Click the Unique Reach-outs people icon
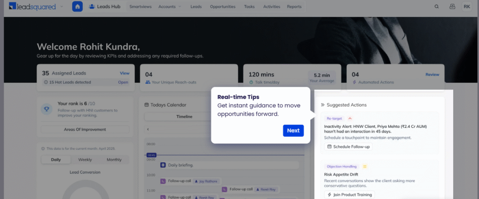 (x=148, y=82)
